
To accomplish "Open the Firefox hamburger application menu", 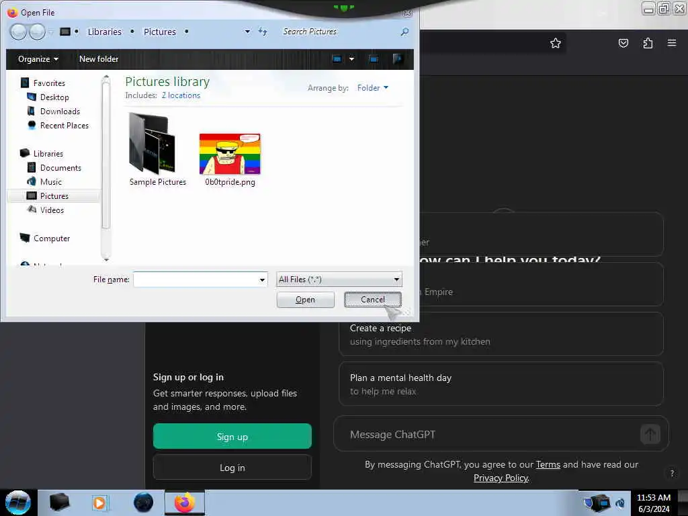I will tap(672, 43).
